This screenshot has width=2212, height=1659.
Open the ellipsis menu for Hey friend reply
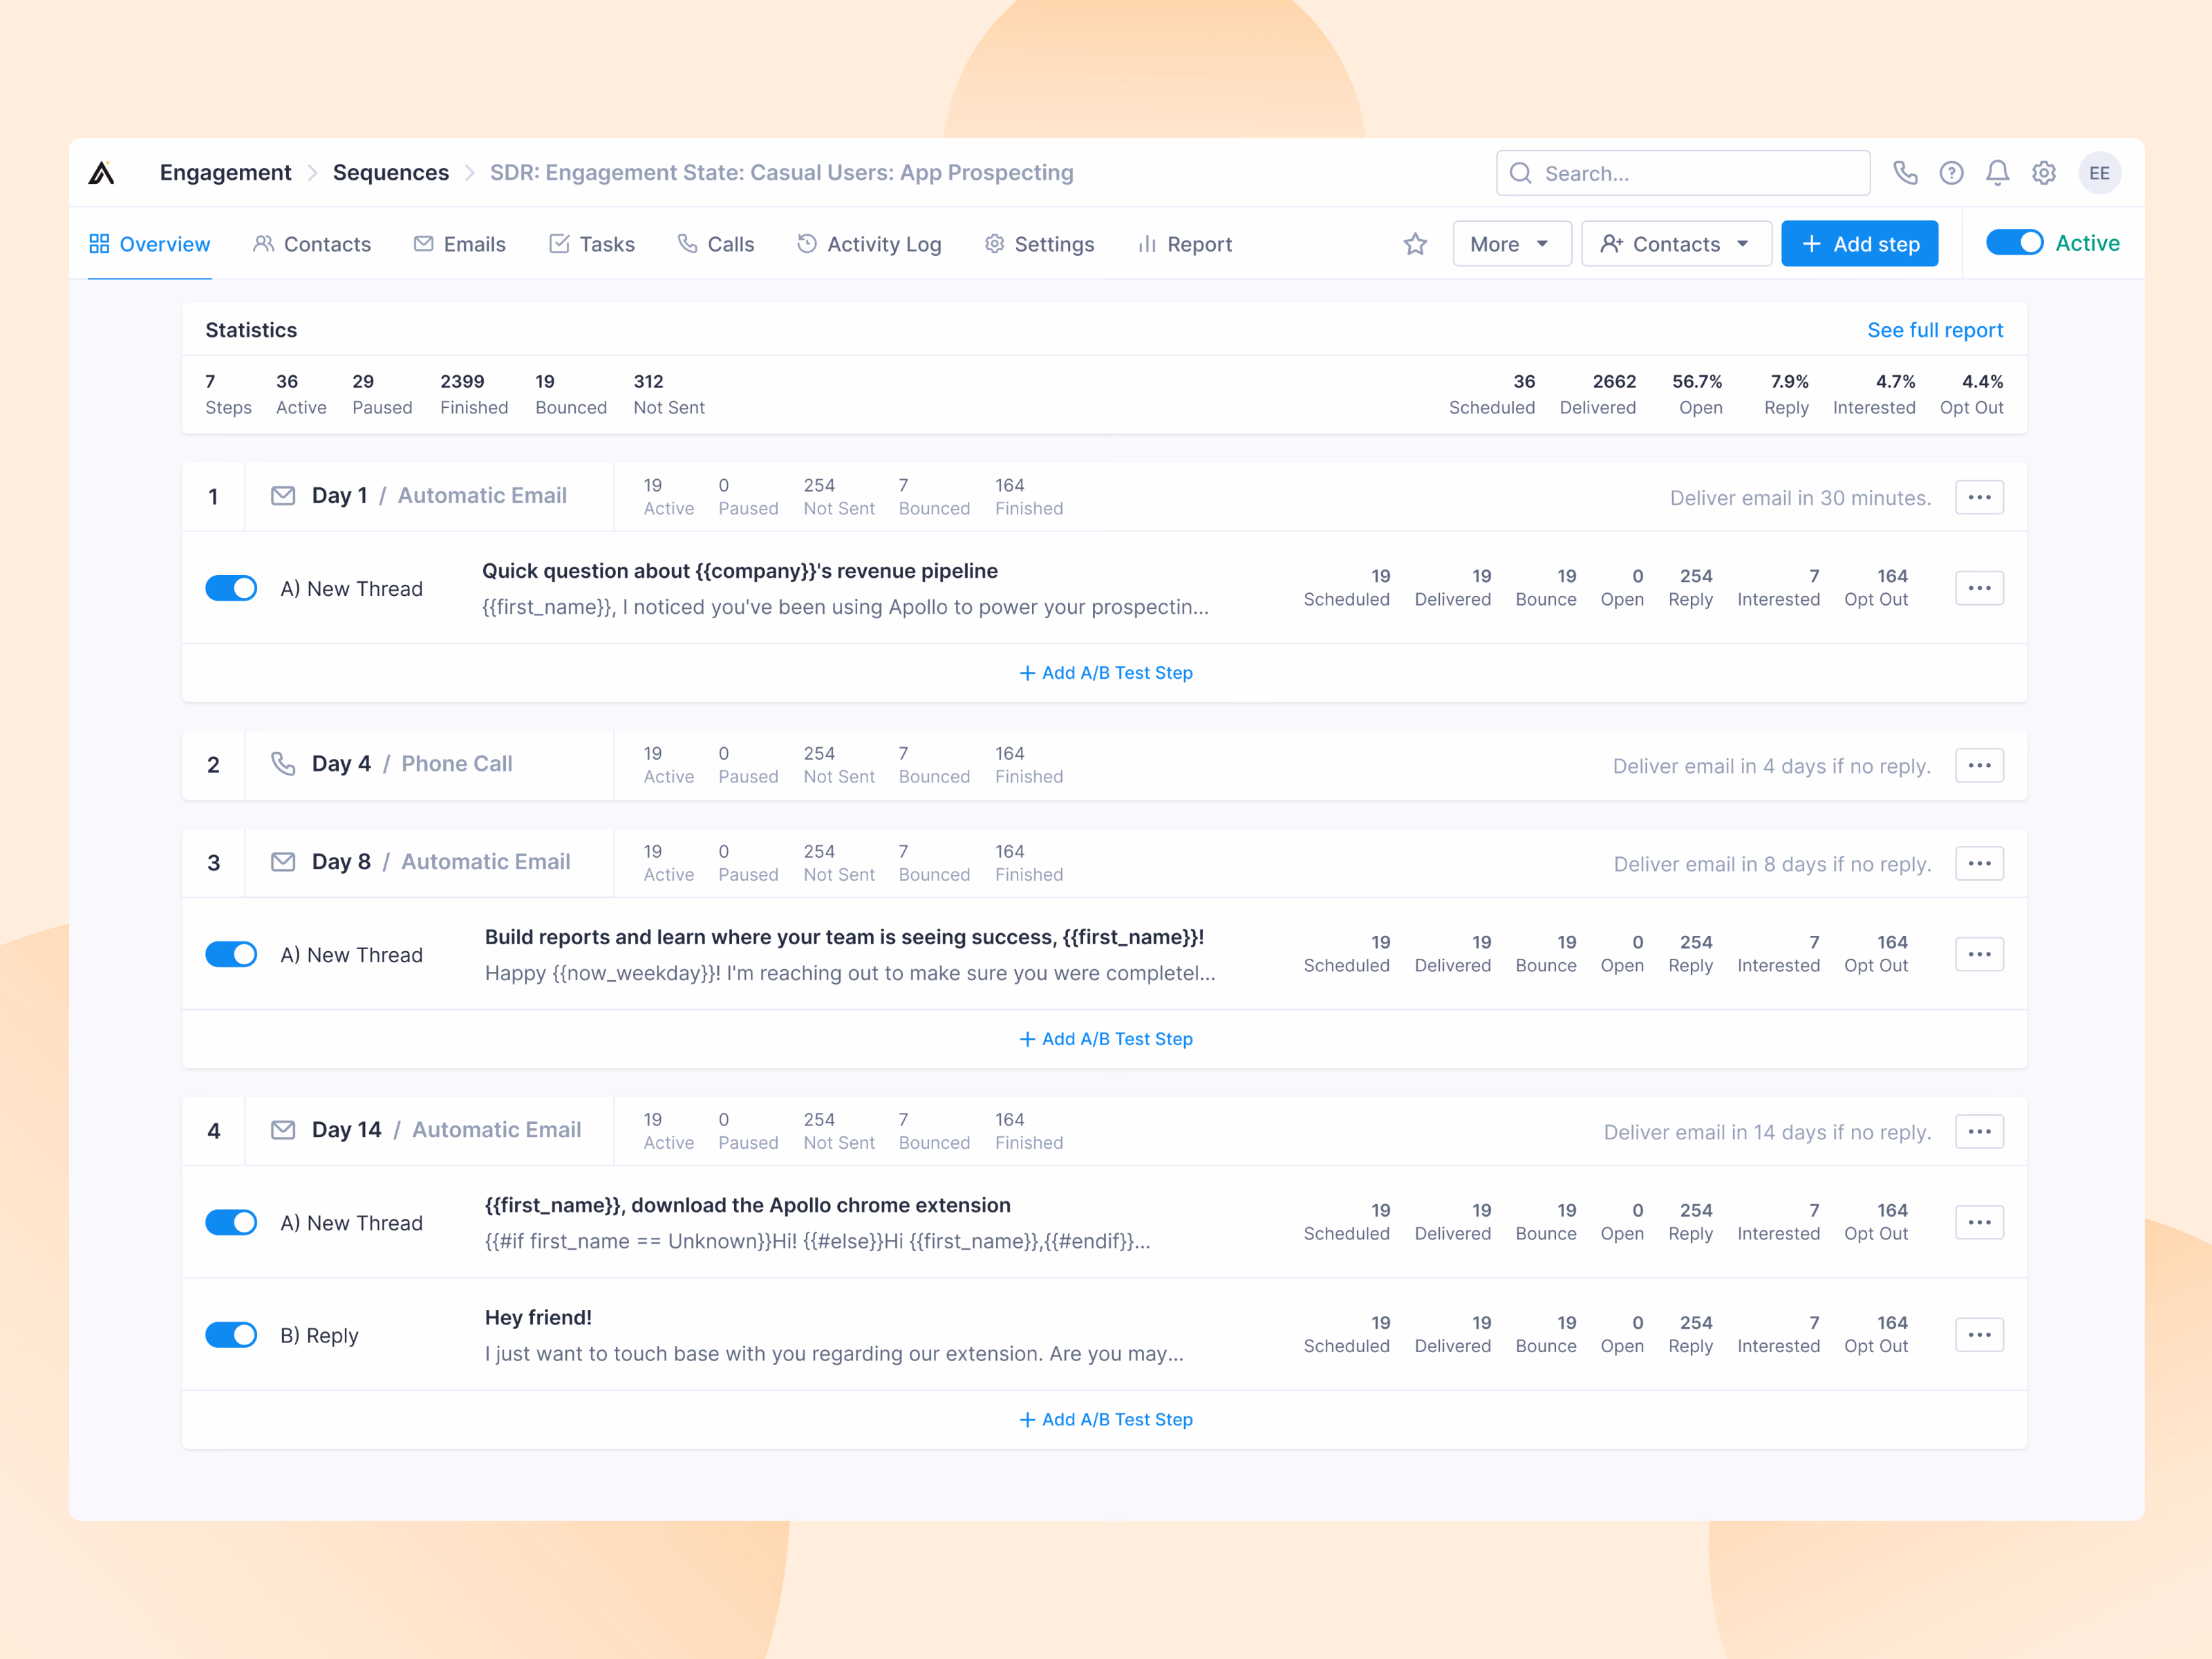tap(1979, 1334)
